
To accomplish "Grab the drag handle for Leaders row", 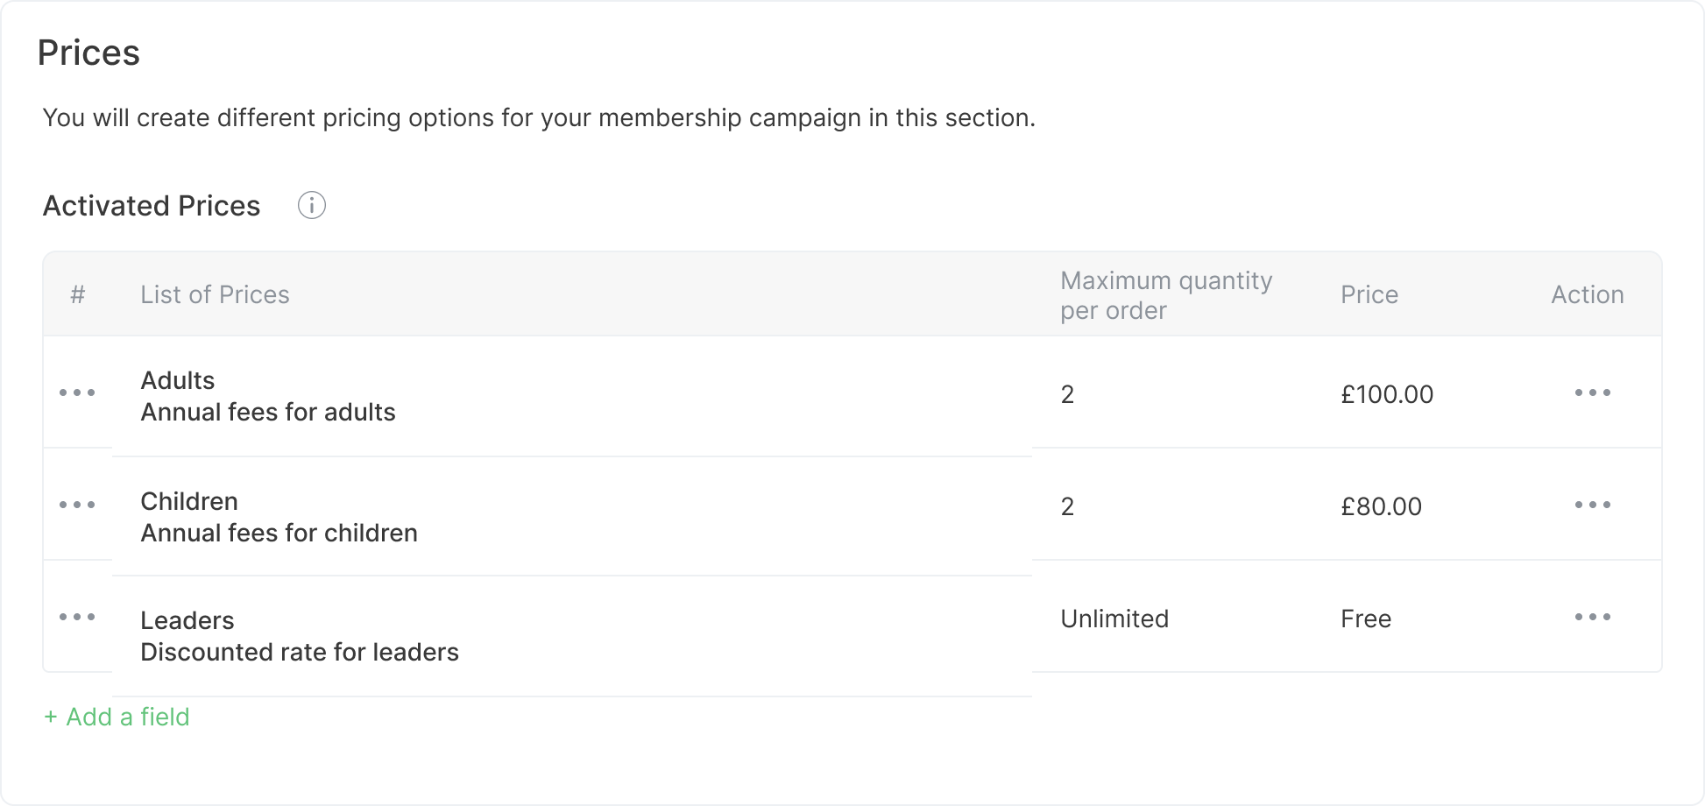I will [77, 617].
